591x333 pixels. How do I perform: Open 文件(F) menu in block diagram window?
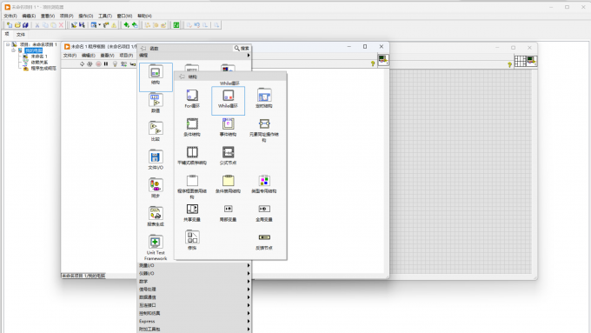click(70, 56)
